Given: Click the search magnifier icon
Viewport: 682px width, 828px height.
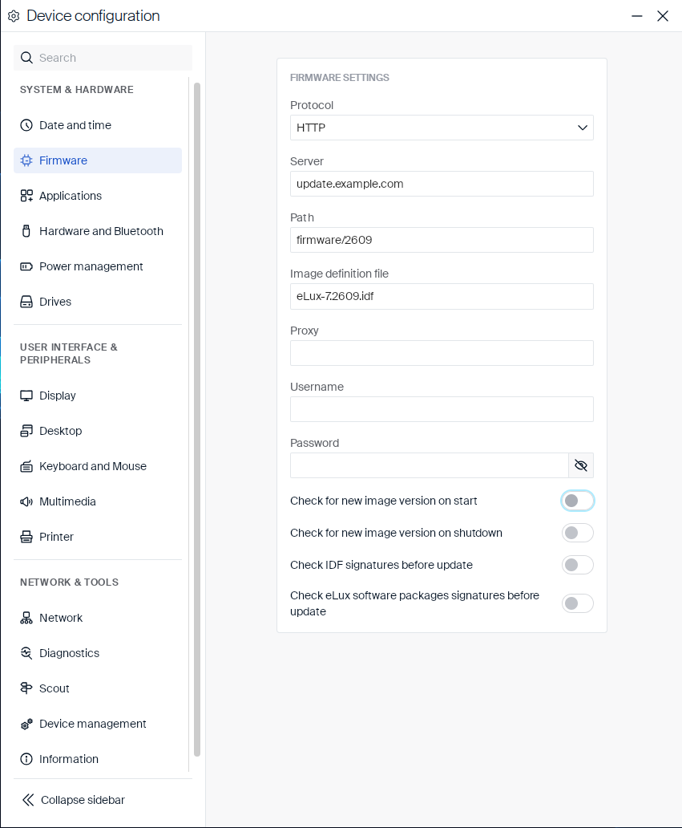Looking at the screenshot, I should point(26,58).
